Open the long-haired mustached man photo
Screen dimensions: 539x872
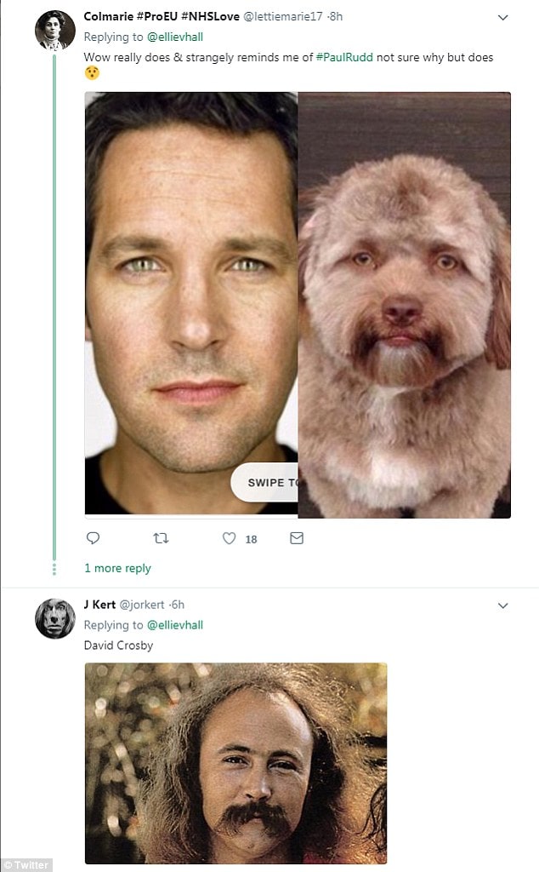[235, 763]
